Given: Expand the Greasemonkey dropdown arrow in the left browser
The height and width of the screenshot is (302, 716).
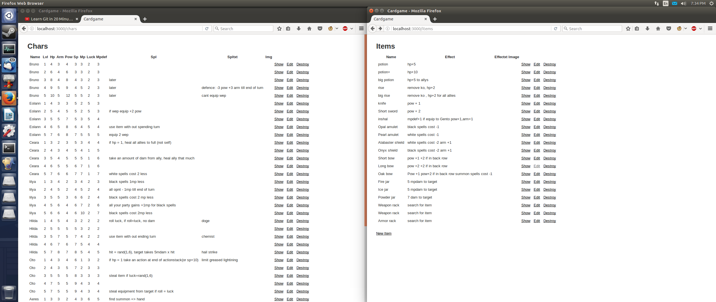Looking at the screenshot, I should (337, 29).
